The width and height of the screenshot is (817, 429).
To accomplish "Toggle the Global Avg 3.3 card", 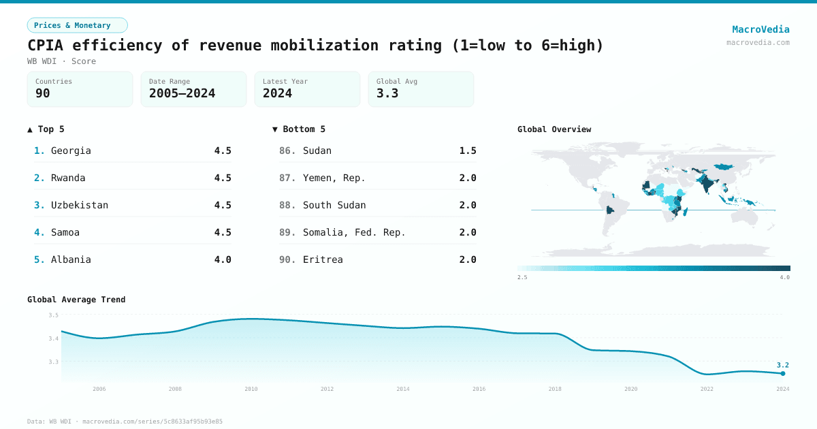I will click(421, 89).
